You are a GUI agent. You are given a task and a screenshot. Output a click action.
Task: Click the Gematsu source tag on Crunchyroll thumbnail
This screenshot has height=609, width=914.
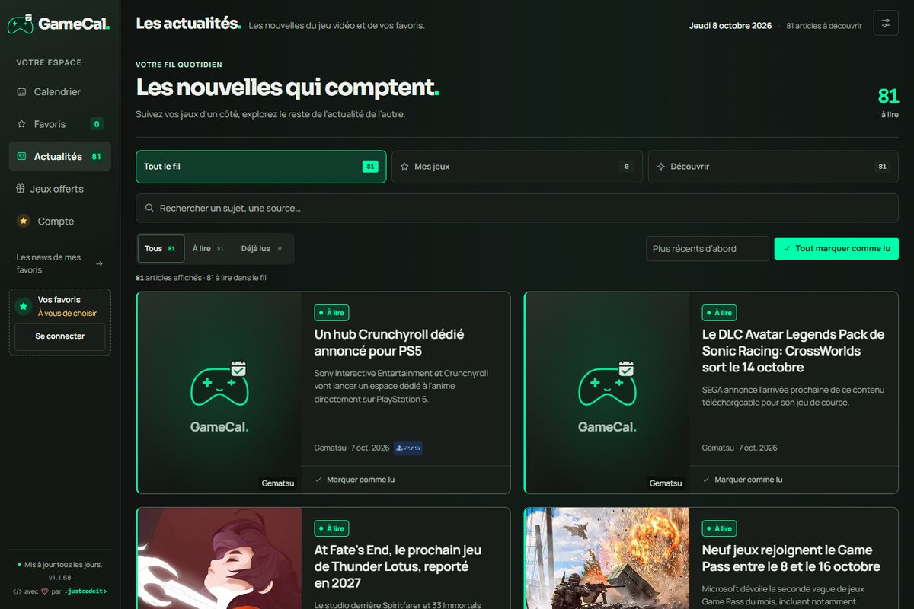pos(277,483)
